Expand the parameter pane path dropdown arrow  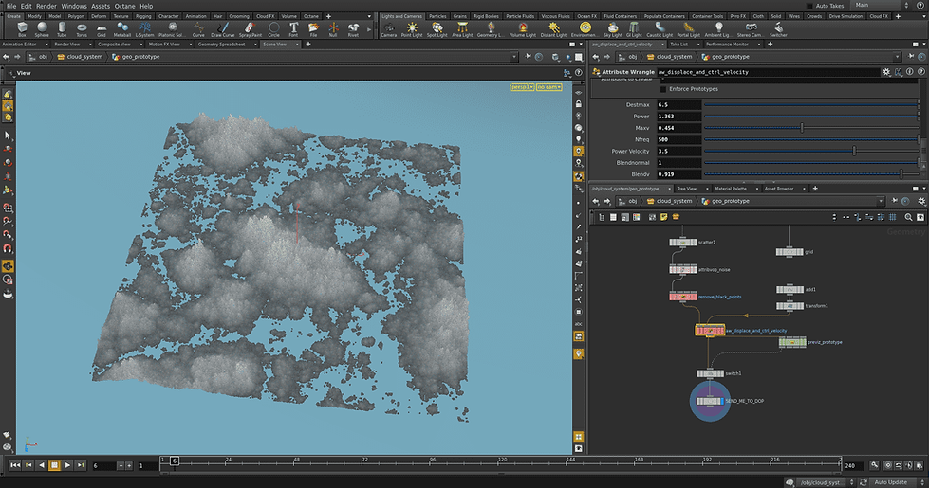(897, 57)
